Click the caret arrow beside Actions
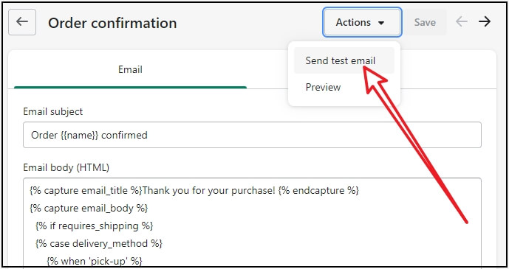 (x=381, y=23)
